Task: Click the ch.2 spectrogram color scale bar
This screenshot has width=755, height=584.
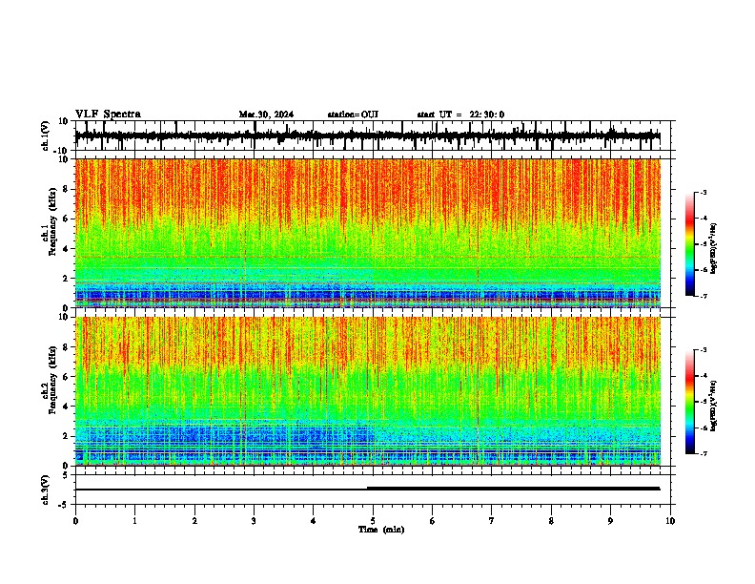Action: [x=690, y=401]
